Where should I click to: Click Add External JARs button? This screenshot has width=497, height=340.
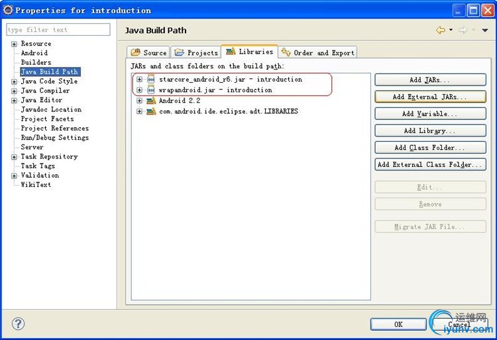click(x=430, y=97)
